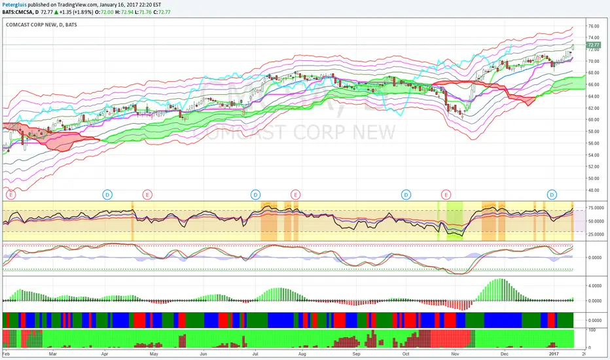Click the O:72.00 open value in header
Screen dimensions: 610x360
104,12
